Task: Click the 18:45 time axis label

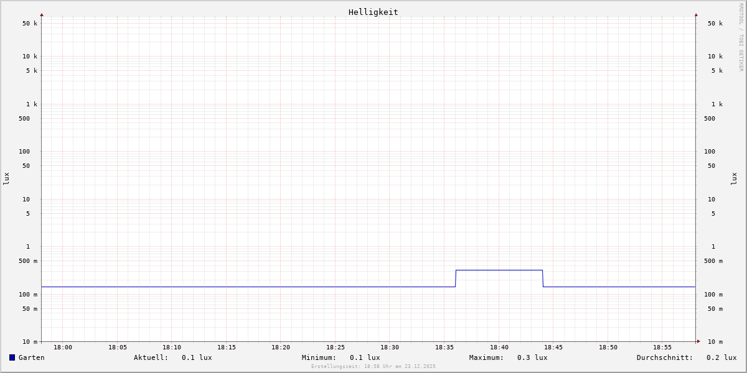Action: coord(553,348)
